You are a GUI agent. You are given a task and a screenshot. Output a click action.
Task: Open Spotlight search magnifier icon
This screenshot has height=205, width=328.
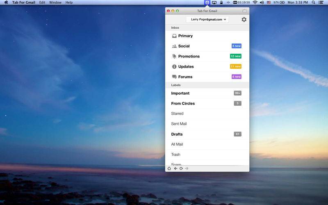click(x=313, y=2)
